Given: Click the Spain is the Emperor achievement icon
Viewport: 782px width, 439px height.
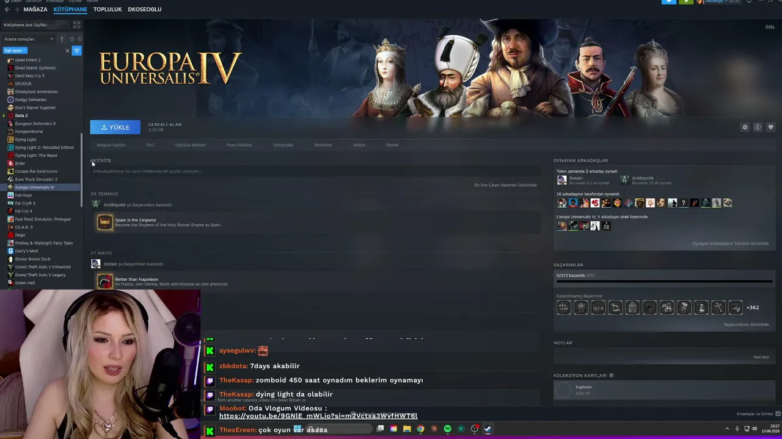Looking at the screenshot, I should click(x=105, y=222).
